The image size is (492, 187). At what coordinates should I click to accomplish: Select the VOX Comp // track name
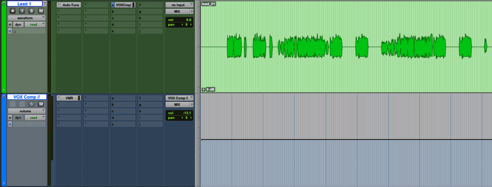[x=27, y=97]
